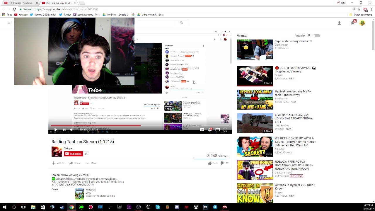Open Adobe Premiere Pro on taskbar
The image size is (375, 211).
pyautogui.click(x=129, y=207)
